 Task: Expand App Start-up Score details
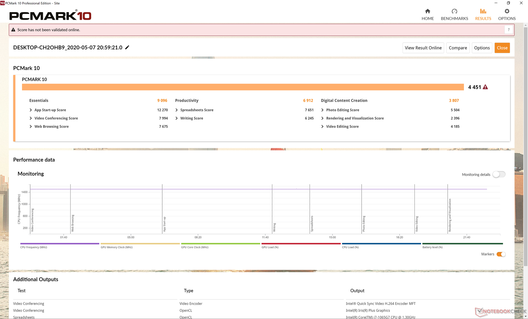coord(31,110)
